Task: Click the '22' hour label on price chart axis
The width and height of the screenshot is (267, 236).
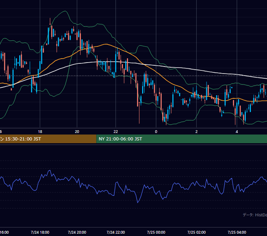Action: (x=115, y=132)
